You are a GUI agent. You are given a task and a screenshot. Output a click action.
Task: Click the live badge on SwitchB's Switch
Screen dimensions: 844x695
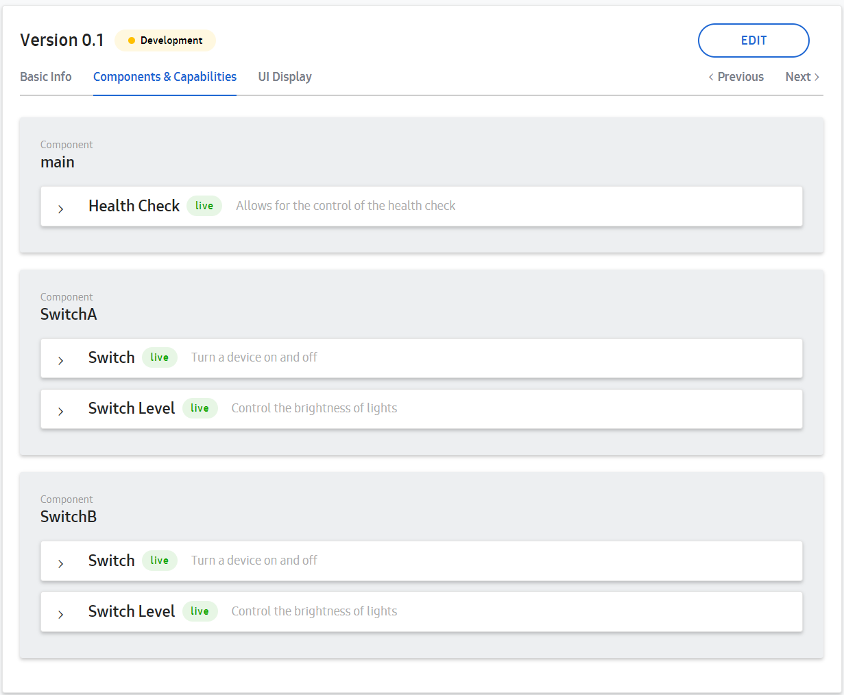[x=160, y=561]
